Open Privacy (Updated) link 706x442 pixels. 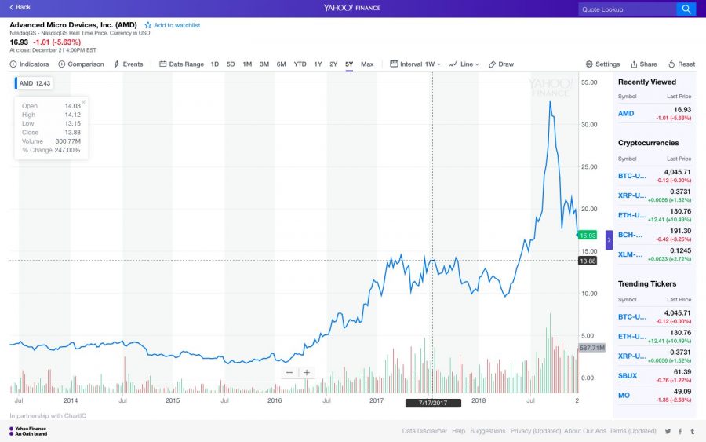(x=535, y=431)
